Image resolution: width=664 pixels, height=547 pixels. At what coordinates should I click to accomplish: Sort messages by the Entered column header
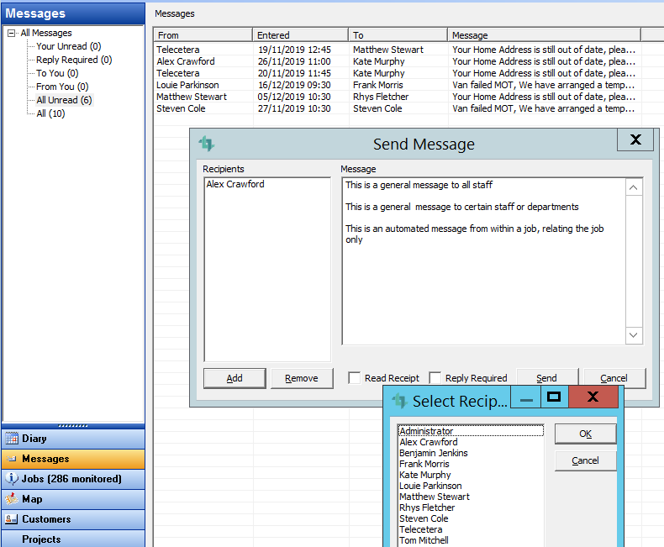point(300,35)
